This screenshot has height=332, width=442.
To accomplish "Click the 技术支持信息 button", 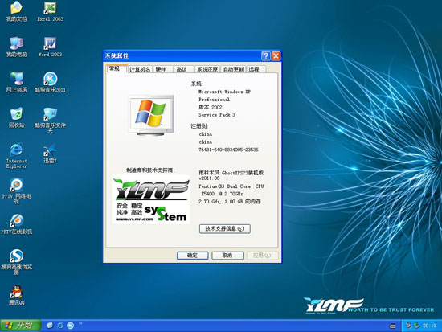I will pyautogui.click(x=225, y=229).
